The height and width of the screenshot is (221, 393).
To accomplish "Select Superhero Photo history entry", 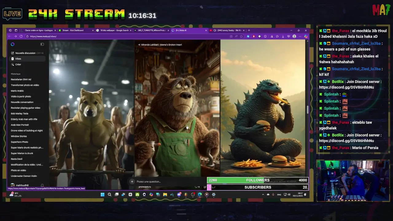I will coord(19,142).
